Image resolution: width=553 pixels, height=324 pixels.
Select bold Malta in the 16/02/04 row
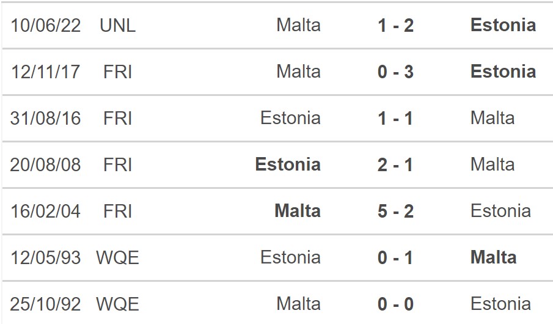tap(298, 211)
